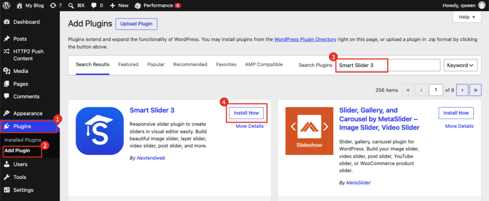The width and height of the screenshot is (489, 201).
Task: Open the Smart Slider 3 title link
Action: (x=152, y=110)
